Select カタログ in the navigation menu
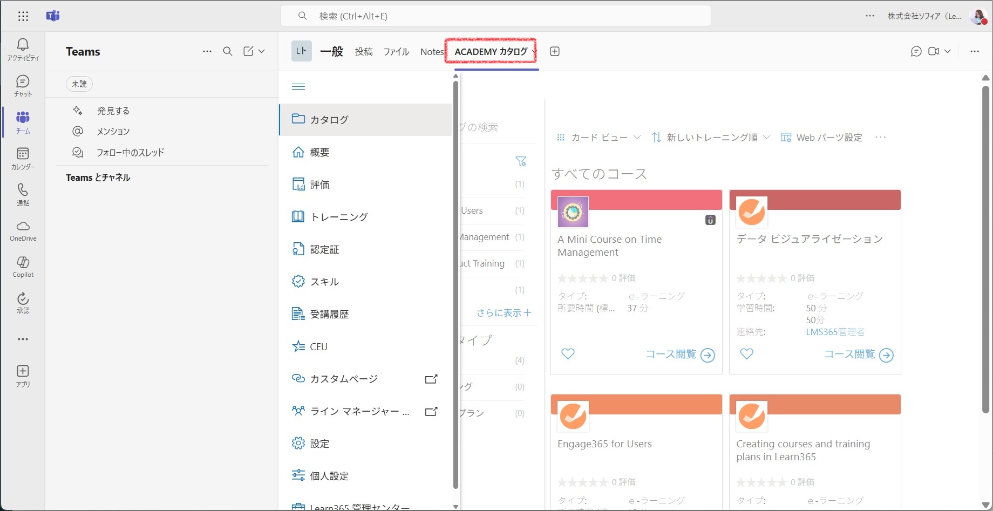Screen dimensions: 993x511 [x=365, y=119]
